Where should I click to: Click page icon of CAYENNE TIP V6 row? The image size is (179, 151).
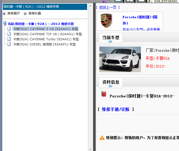tap(9, 34)
